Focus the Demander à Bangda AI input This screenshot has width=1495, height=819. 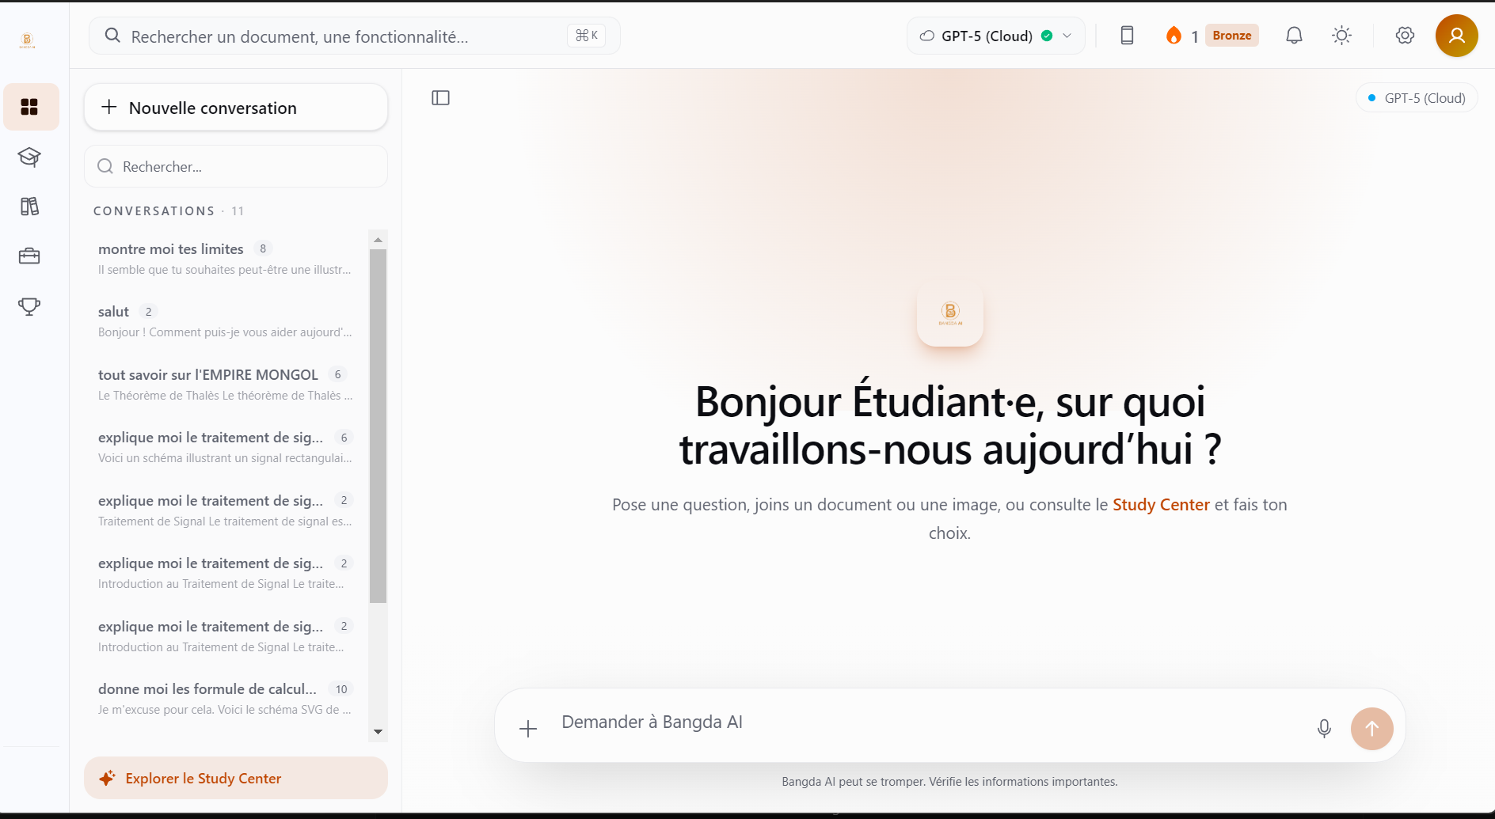926,722
